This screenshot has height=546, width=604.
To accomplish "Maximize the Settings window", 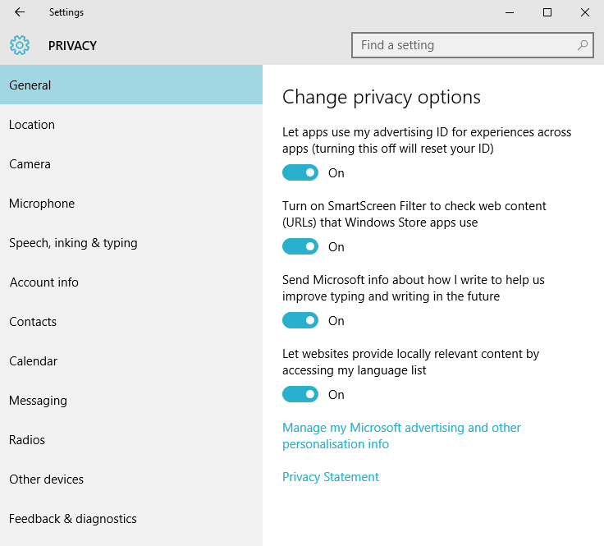I will point(547,12).
